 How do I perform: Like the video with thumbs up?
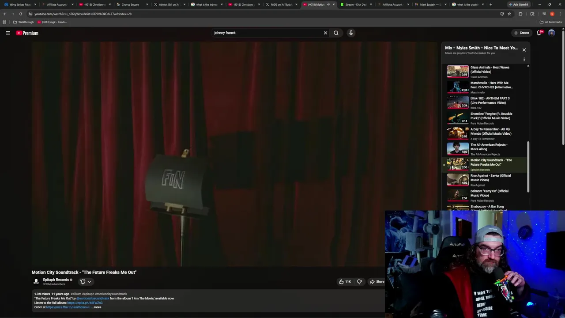coord(345,282)
